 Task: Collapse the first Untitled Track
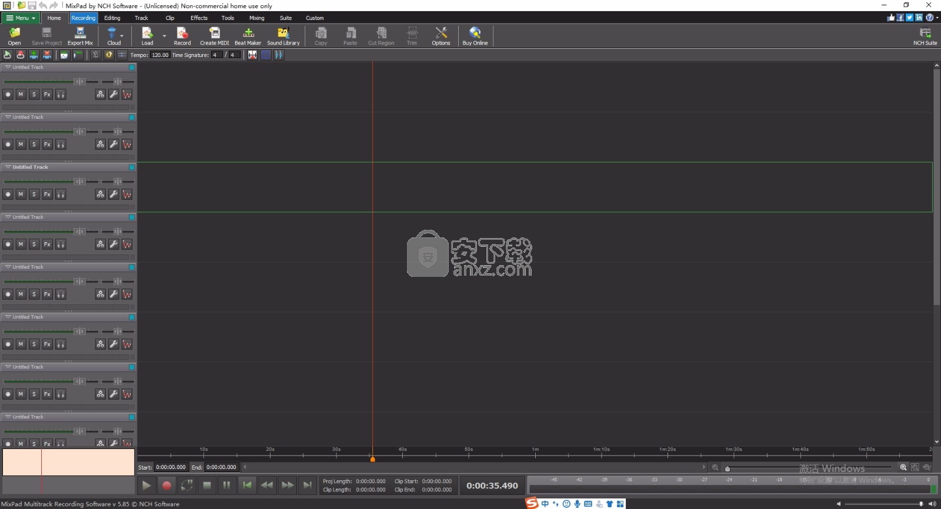point(8,67)
